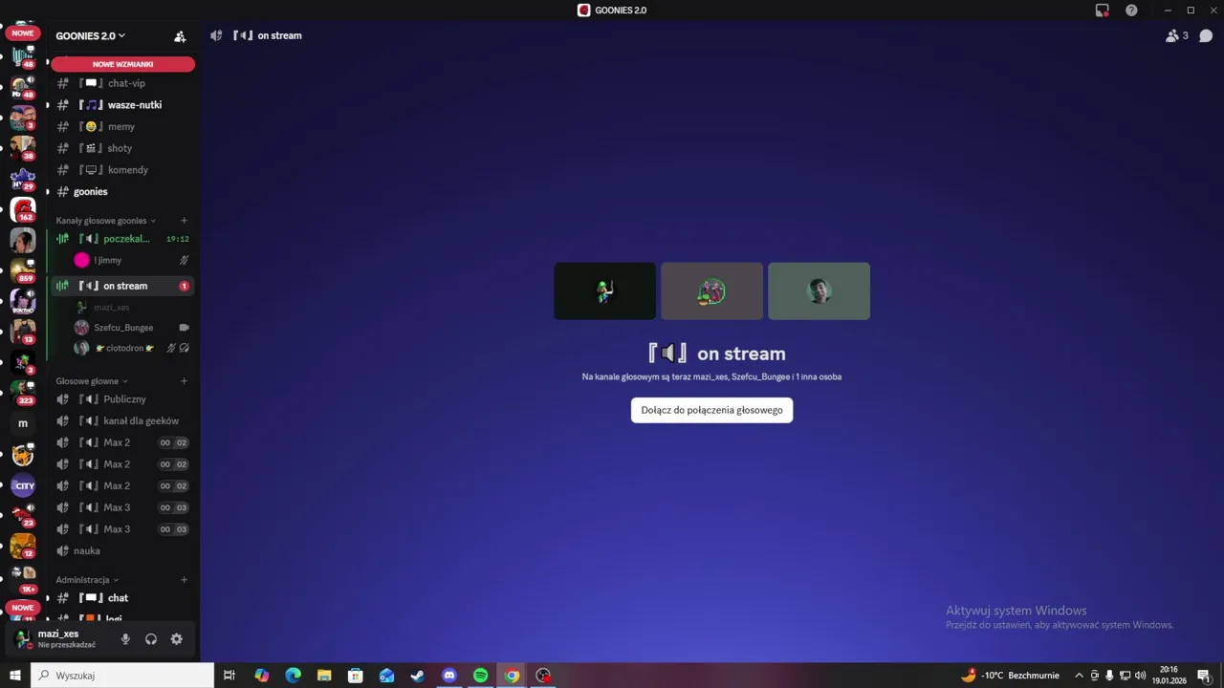Viewport: 1224px width, 688px height.
Task: Open the server with 323 badge
Action: [x=23, y=393]
